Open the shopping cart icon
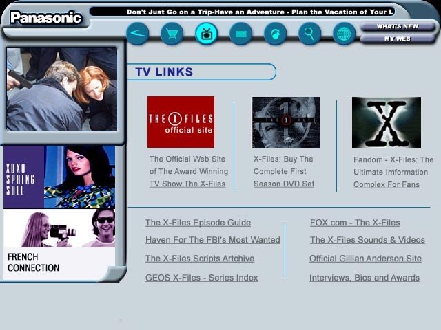Image resolution: width=441 pixels, height=330 pixels. coord(172,34)
